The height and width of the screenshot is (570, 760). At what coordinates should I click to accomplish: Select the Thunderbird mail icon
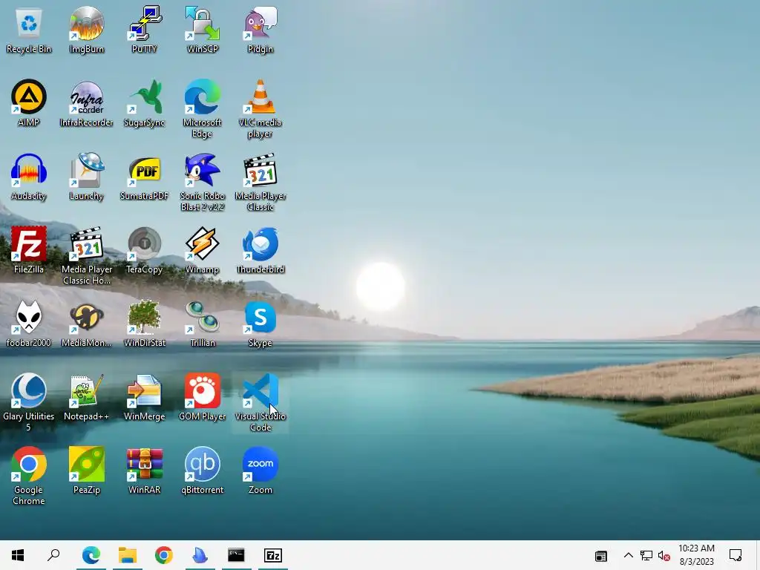pyautogui.click(x=261, y=250)
